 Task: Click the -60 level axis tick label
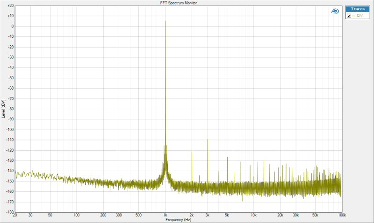pos(11,88)
